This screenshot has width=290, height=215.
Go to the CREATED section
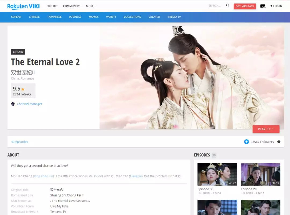[154, 17]
